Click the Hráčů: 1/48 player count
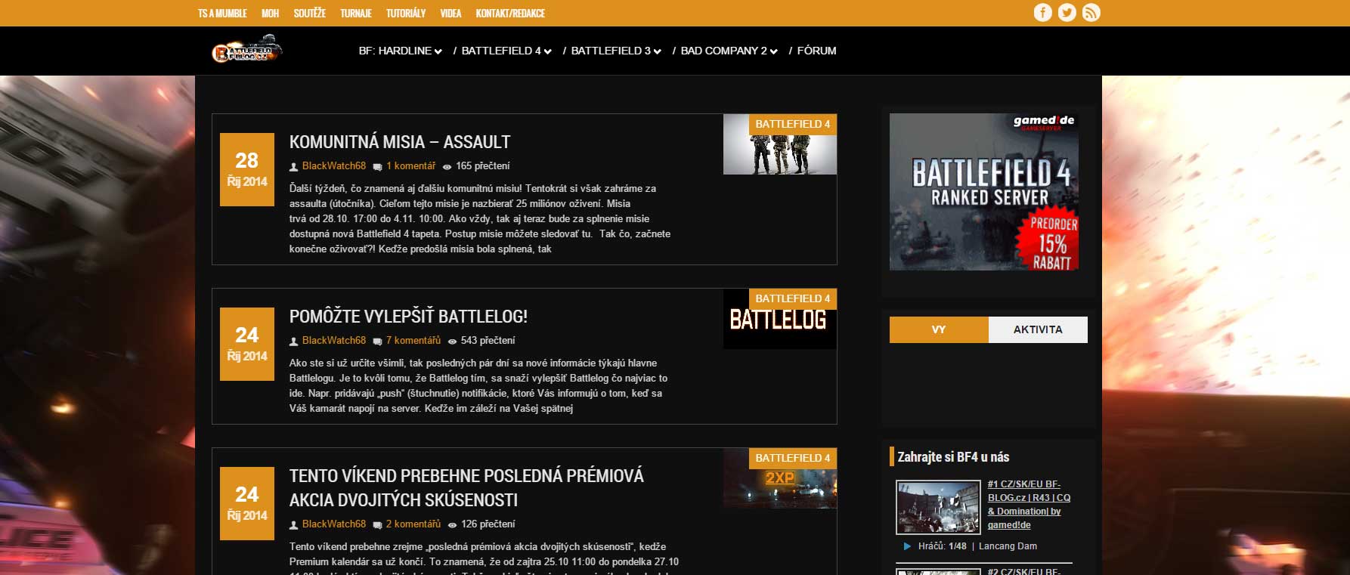This screenshot has height=575, width=1350. (942, 546)
